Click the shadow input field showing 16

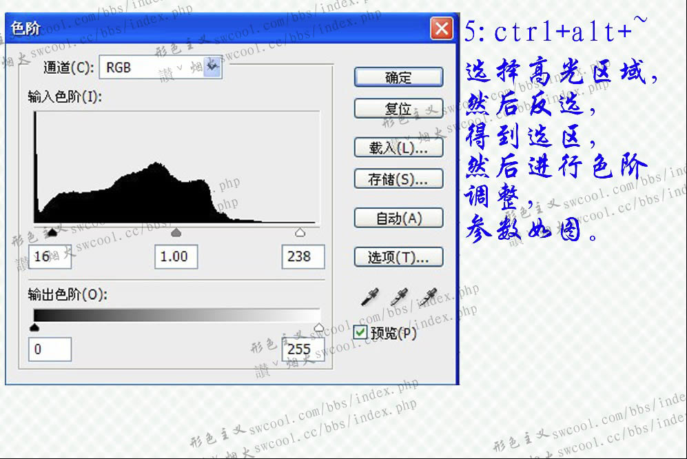coord(48,256)
